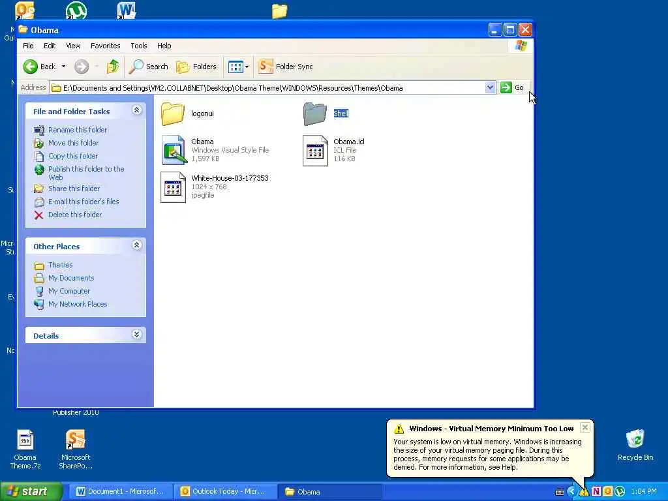Toggle the Folders tree pane
The height and width of the screenshot is (501, 668).
click(x=196, y=67)
